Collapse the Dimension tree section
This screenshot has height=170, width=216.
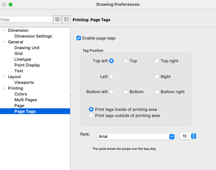(x=4, y=30)
